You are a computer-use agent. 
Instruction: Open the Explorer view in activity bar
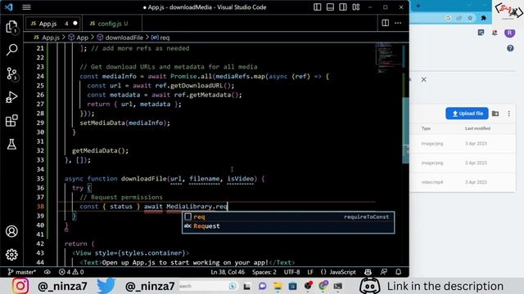[x=11, y=27]
